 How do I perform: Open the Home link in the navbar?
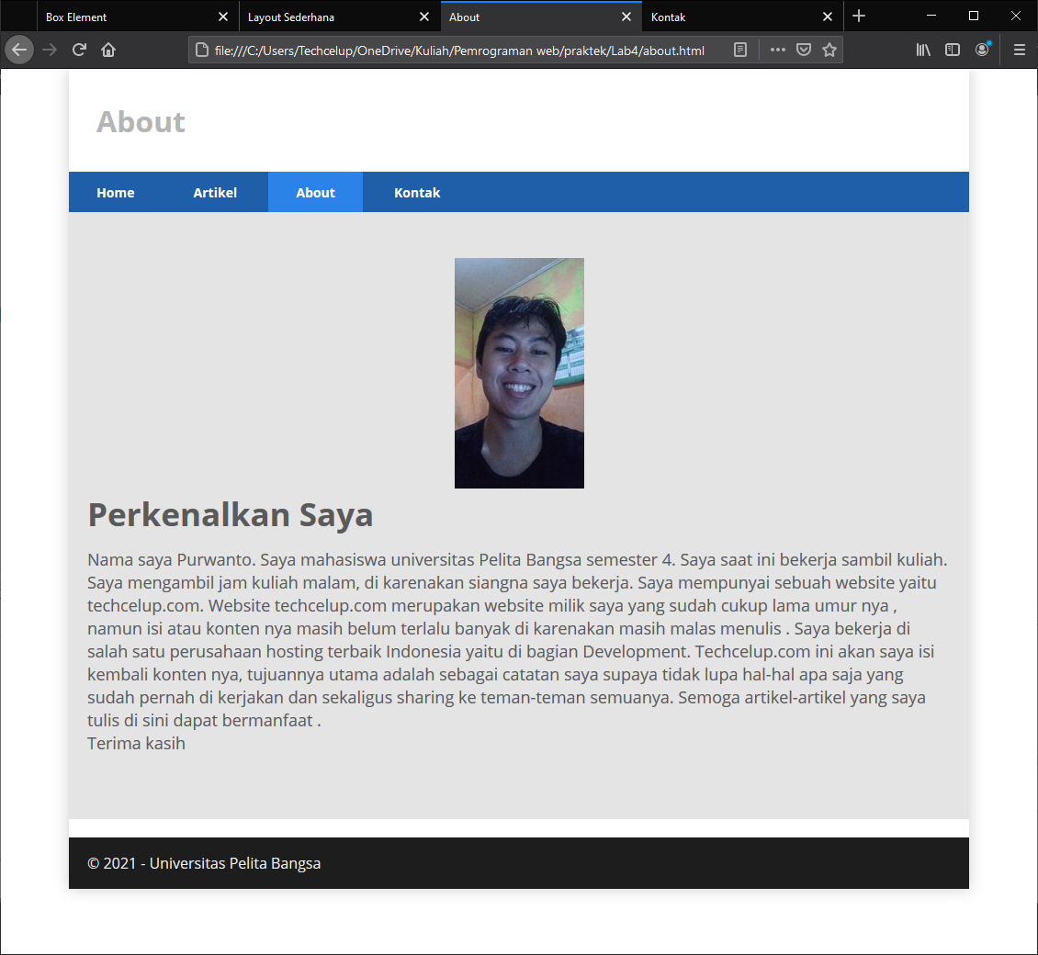point(116,192)
